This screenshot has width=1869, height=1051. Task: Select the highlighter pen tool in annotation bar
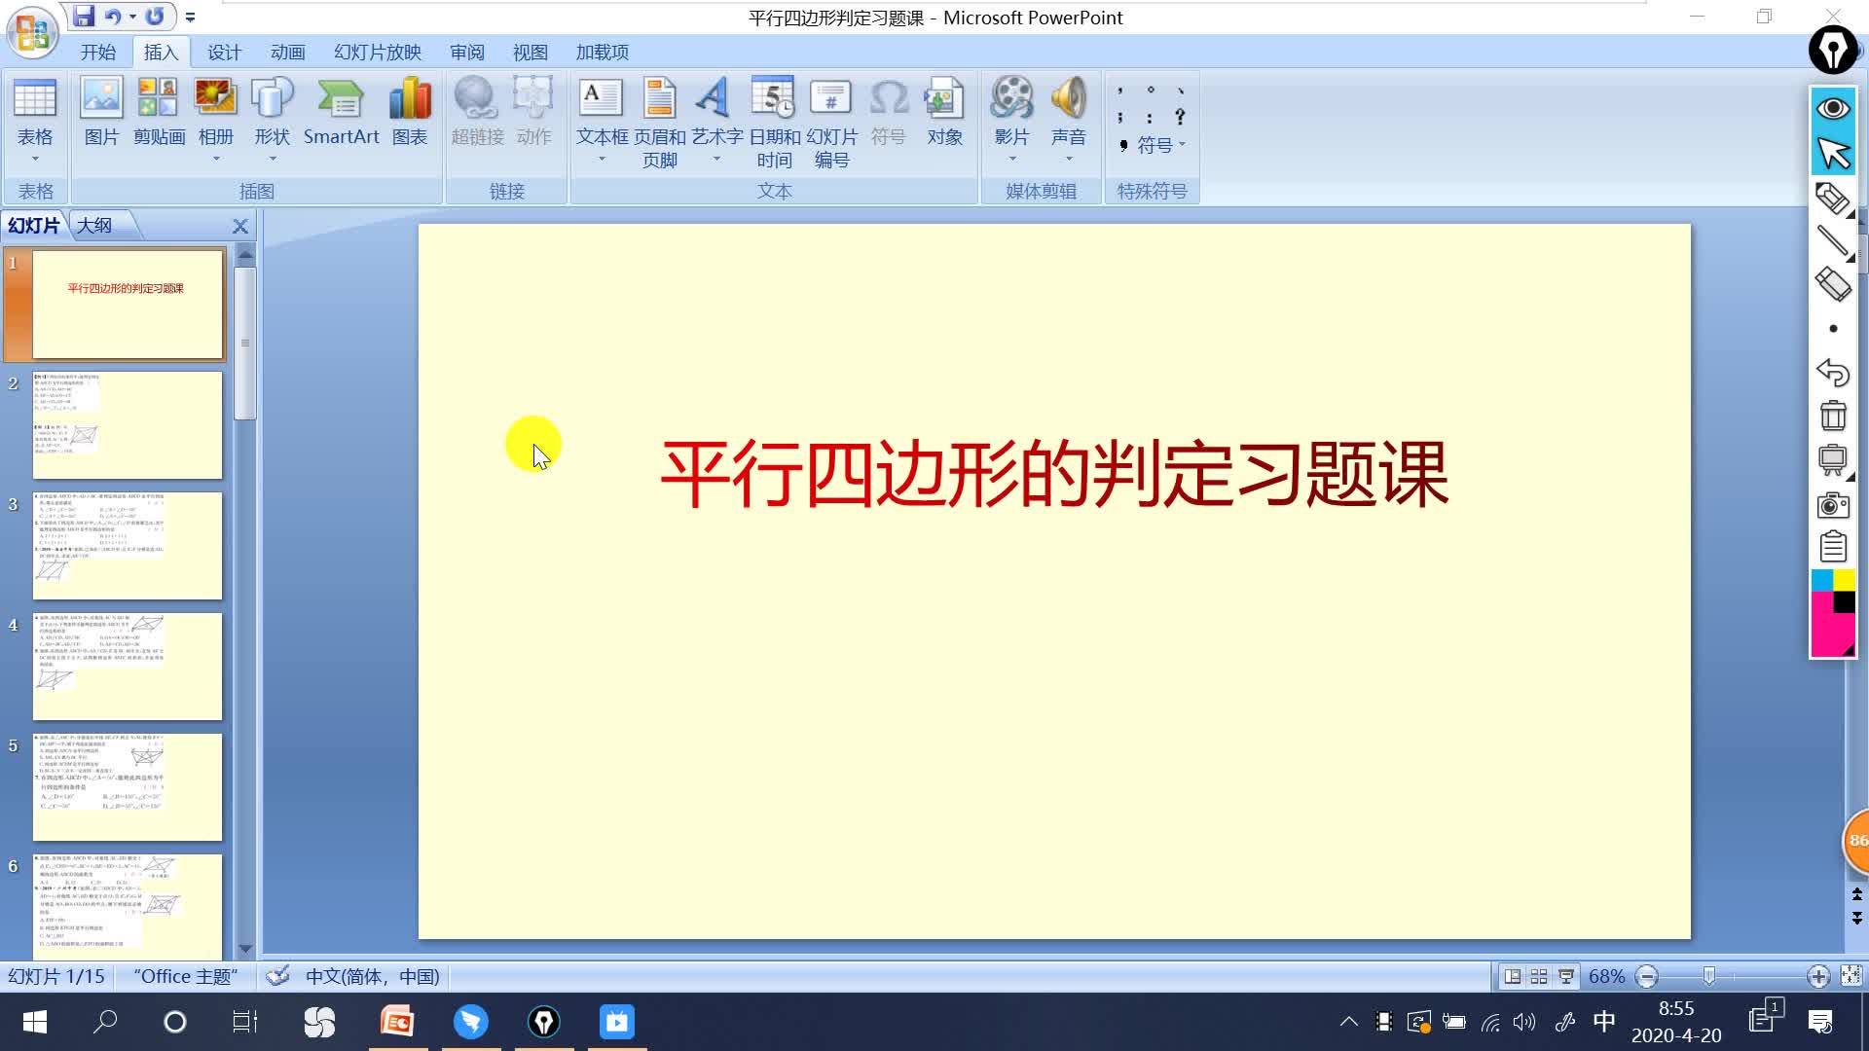[1833, 199]
